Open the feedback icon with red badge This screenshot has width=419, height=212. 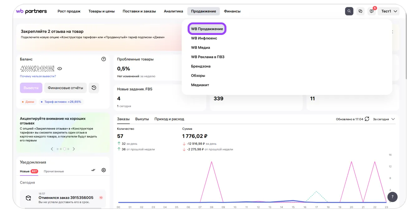click(x=372, y=11)
